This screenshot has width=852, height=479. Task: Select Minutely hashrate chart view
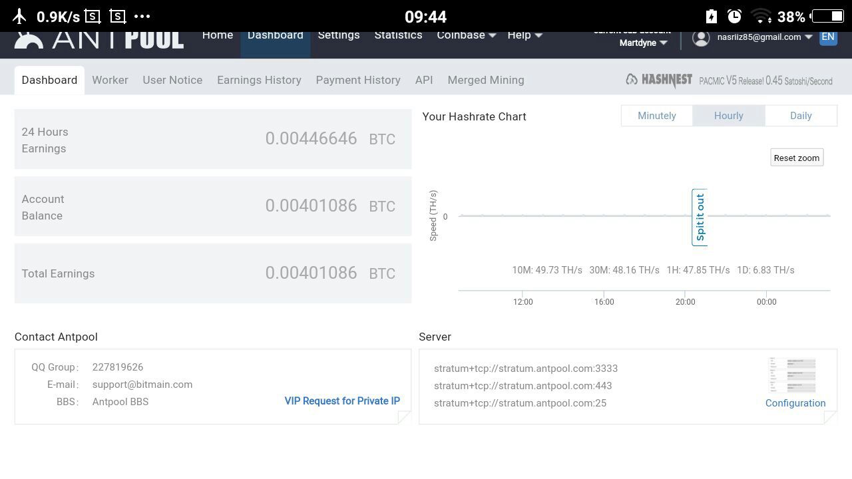[x=657, y=116]
